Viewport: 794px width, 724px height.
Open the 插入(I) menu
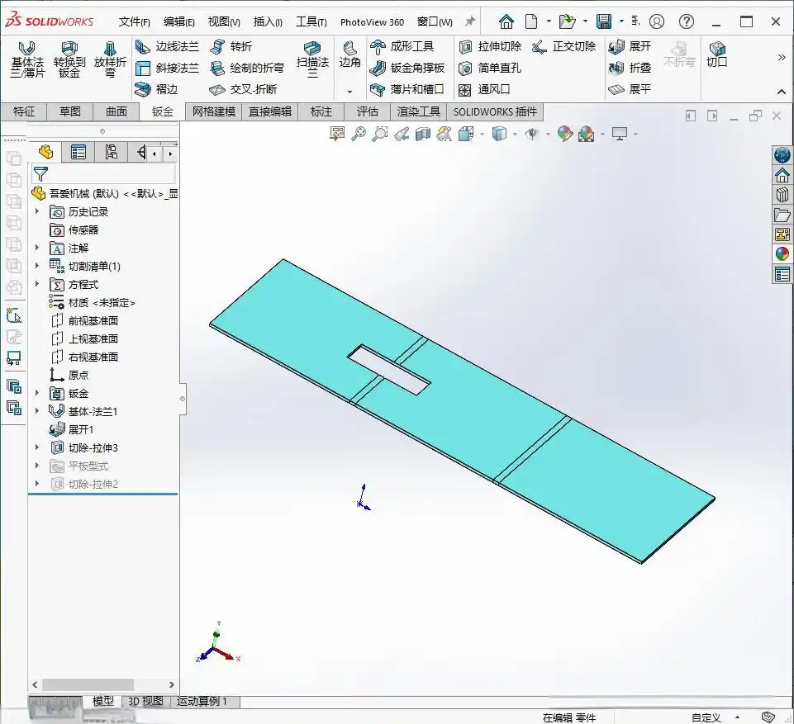268,21
